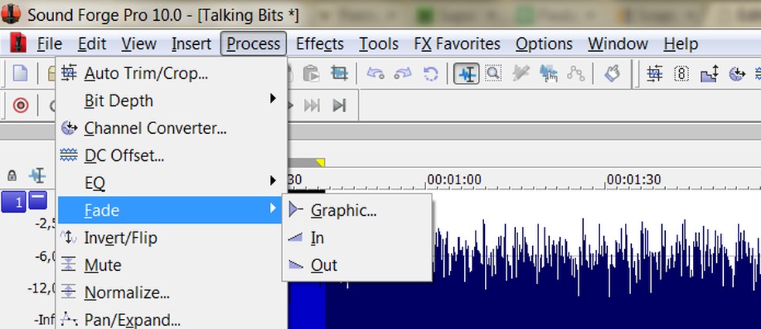Choose Normalize from the menu
Screen dimensions: 761x329
[x=170, y=293]
